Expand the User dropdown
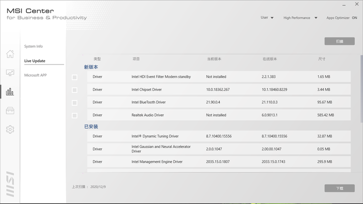 [267, 18]
